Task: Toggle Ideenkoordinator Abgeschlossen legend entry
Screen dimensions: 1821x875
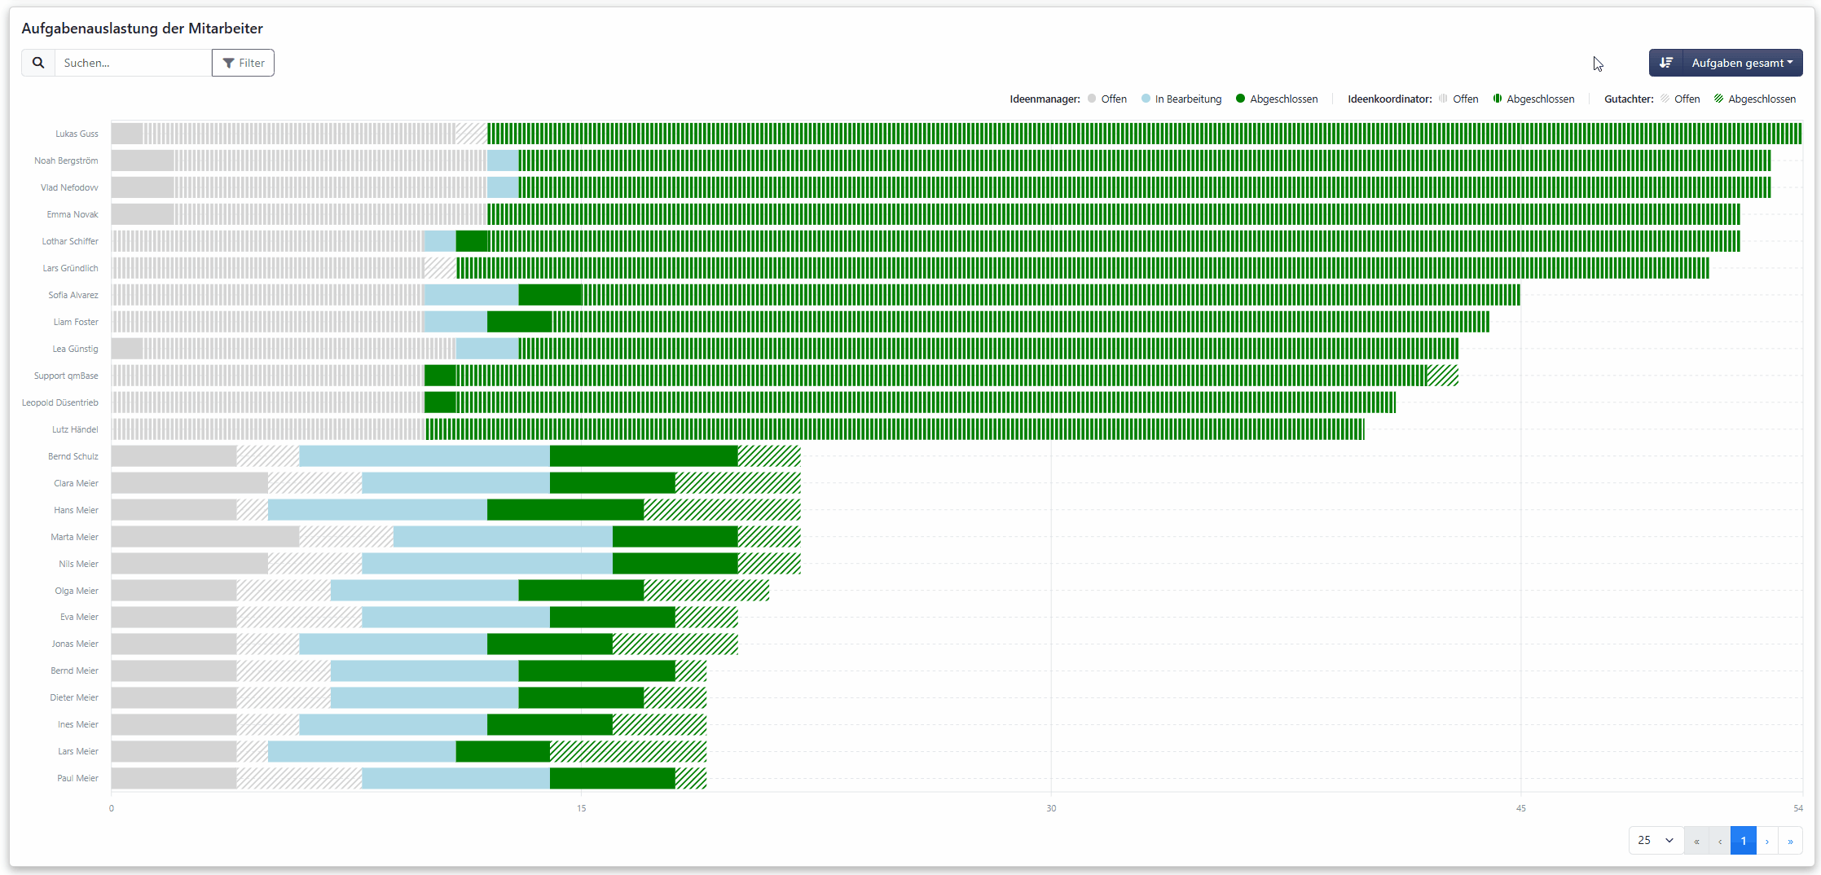Action: pos(1533,99)
